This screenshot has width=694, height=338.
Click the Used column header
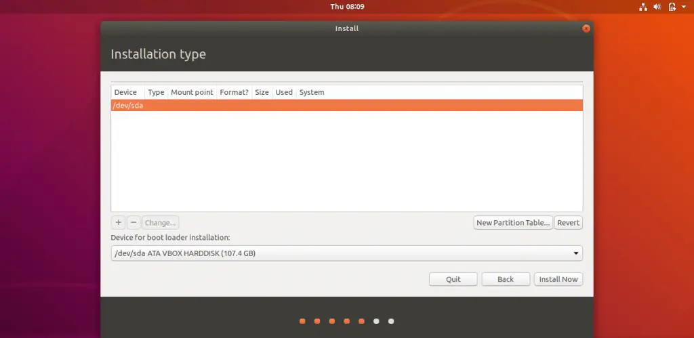pyautogui.click(x=284, y=92)
